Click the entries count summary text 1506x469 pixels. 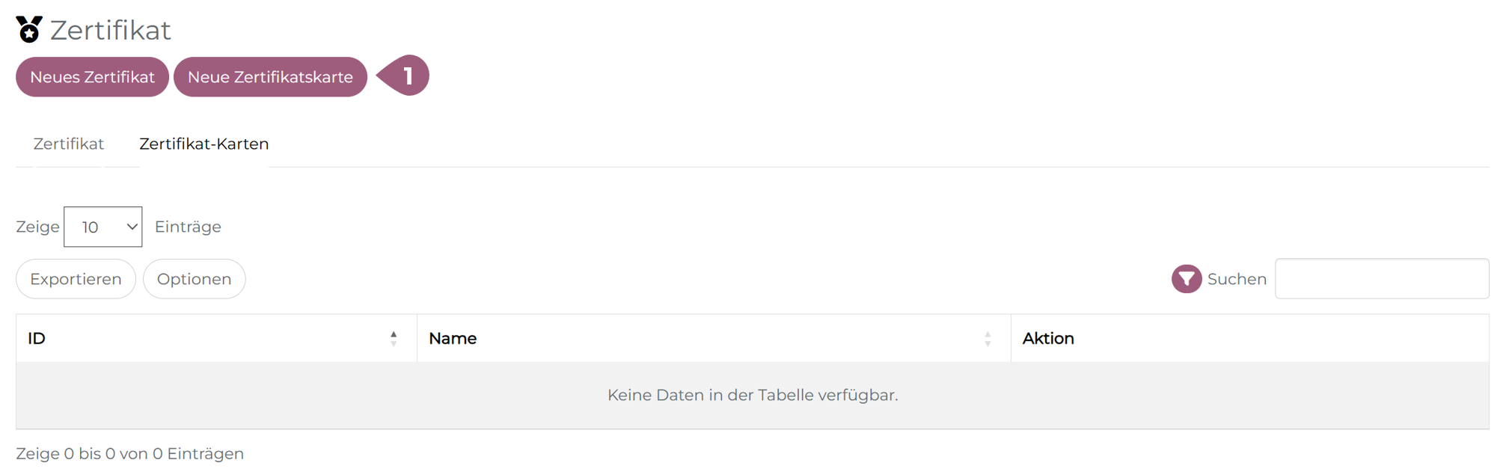[x=130, y=454]
